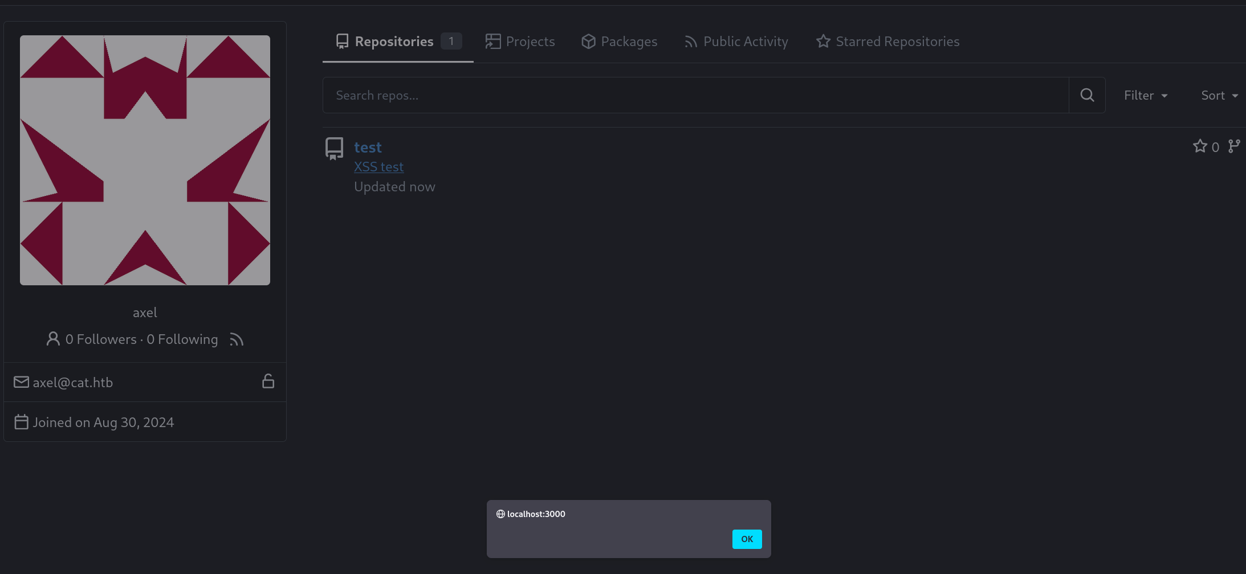
Task: Click the star icon for test repo
Action: click(x=1200, y=146)
